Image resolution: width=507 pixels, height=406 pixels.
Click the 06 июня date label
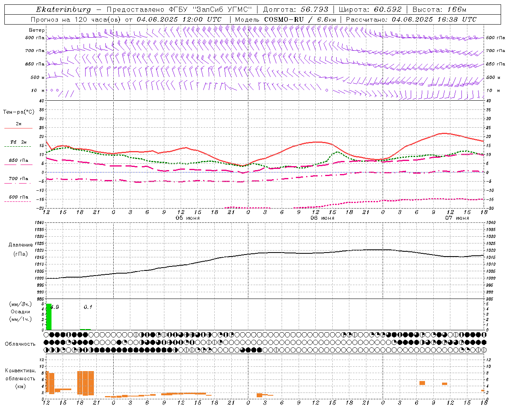[322, 218]
